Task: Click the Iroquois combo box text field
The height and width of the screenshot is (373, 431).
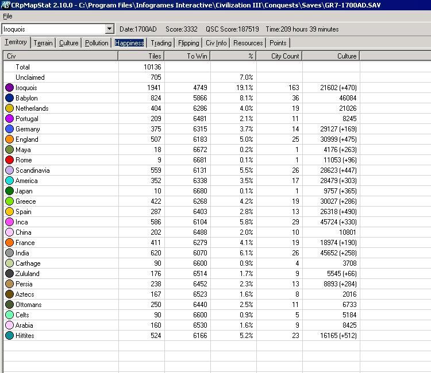Action: pos(54,29)
